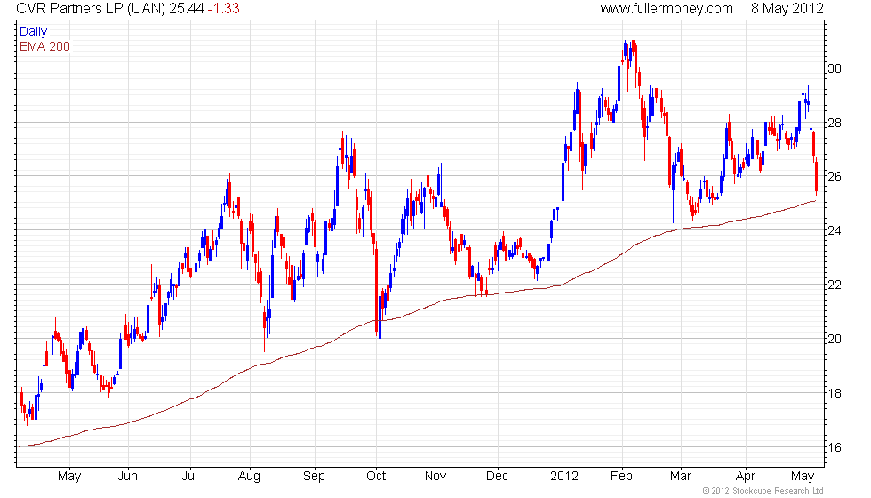The height and width of the screenshot is (498, 871).
Task: Click the Oct label on time axis
Action: click(376, 477)
